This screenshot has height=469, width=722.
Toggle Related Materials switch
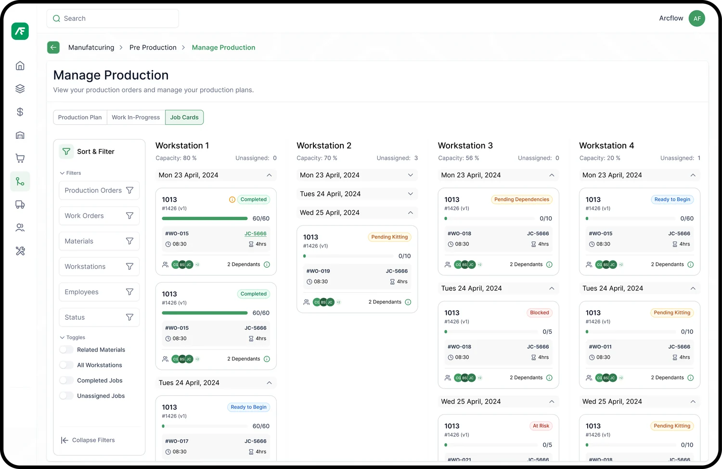click(x=66, y=350)
